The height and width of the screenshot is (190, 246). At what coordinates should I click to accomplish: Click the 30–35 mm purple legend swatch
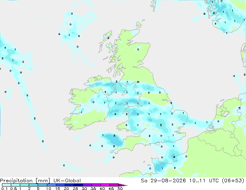tap(87, 185)
